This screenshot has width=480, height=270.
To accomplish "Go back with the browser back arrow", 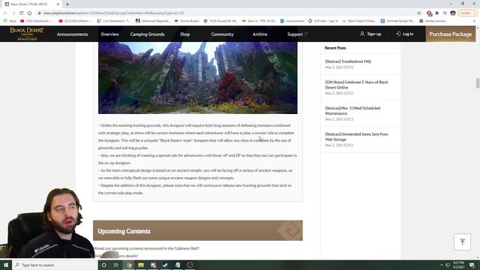I will click(5, 13).
